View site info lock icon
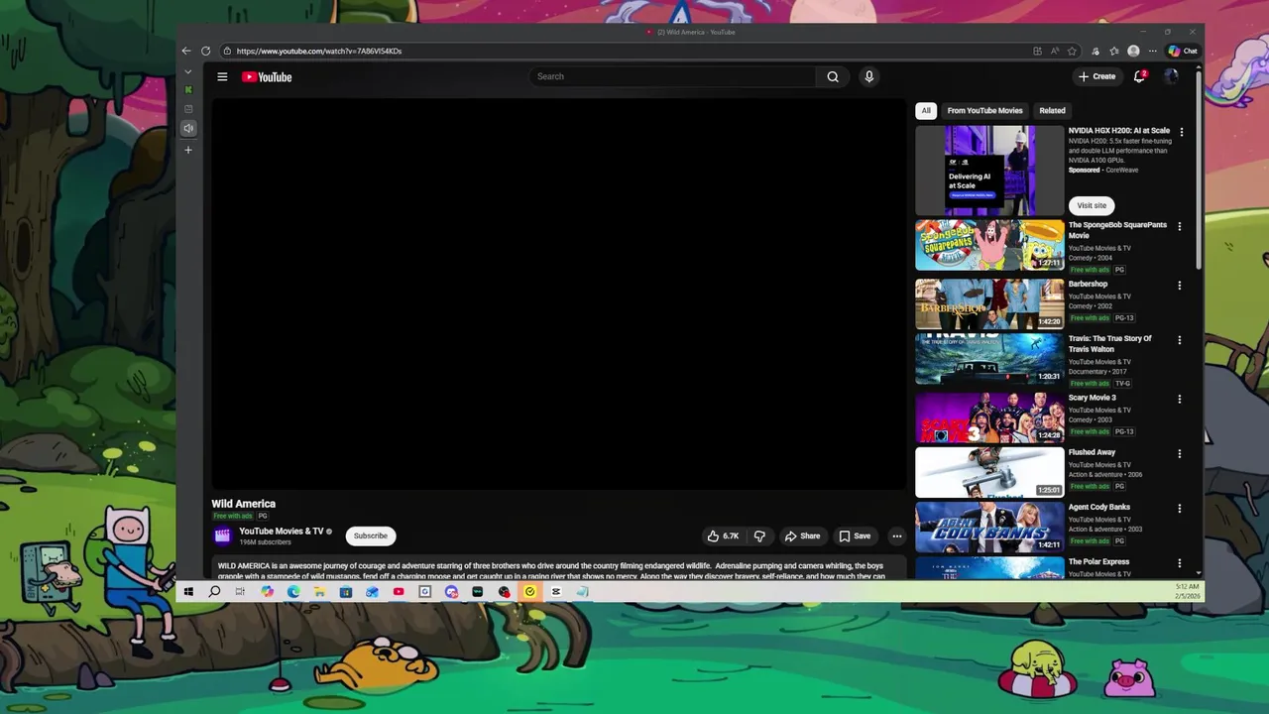The width and height of the screenshot is (1269, 714). tap(227, 51)
